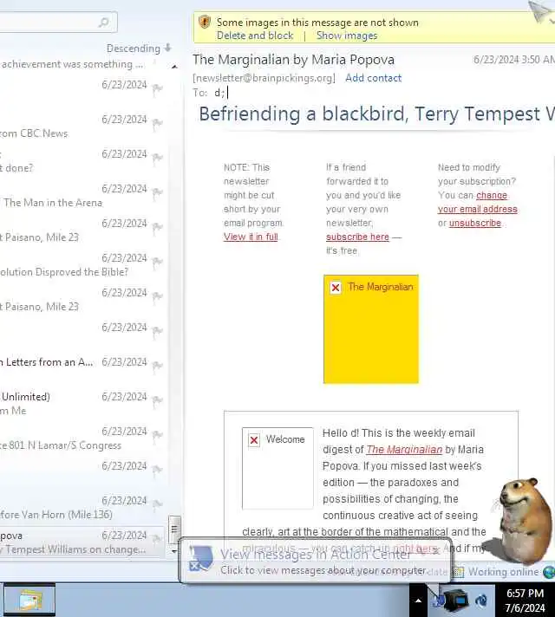Click the down arrow next to Descending
Image resolution: width=555 pixels, height=617 pixels.
pos(167,48)
